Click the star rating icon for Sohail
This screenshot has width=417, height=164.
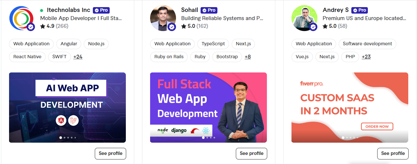pyautogui.click(x=184, y=26)
